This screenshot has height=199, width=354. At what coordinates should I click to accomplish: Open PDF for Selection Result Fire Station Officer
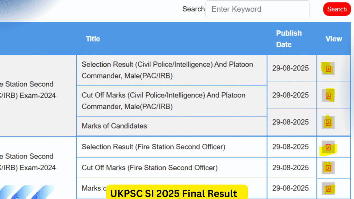point(328,148)
